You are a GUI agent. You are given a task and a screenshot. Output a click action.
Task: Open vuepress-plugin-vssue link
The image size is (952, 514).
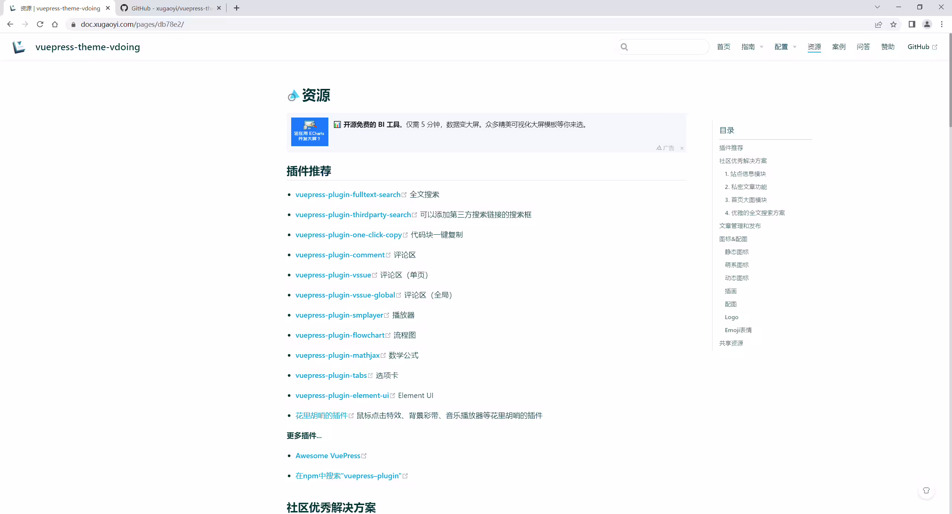[333, 275]
